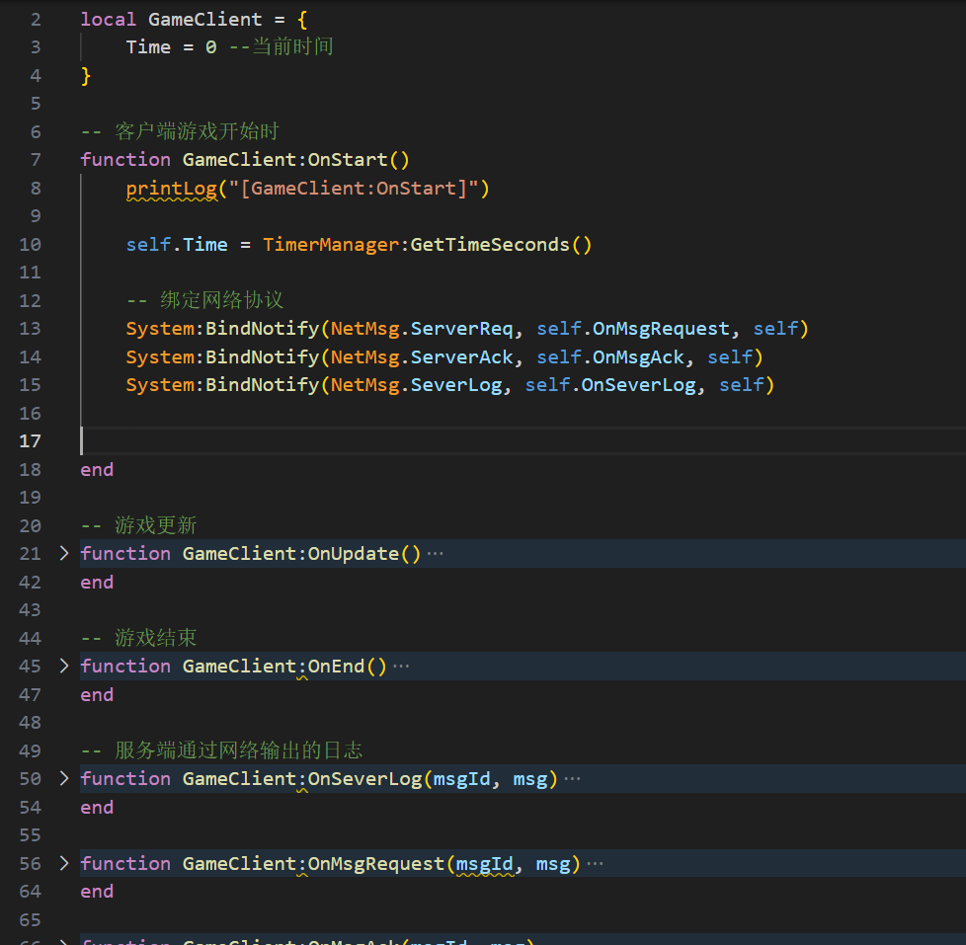Click the OnSeverLog reference on line 15
Screen dimensions: 966x945
(638, 385)
